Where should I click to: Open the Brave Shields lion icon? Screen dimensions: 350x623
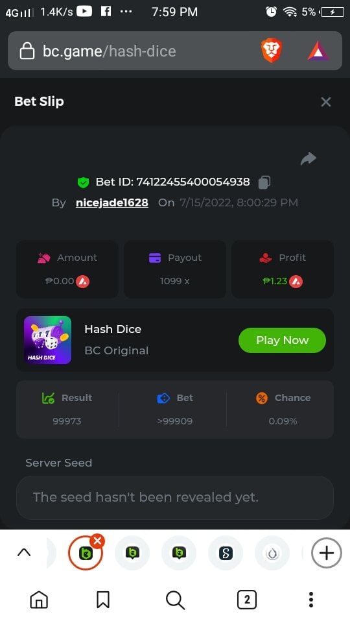click(271, 51)
